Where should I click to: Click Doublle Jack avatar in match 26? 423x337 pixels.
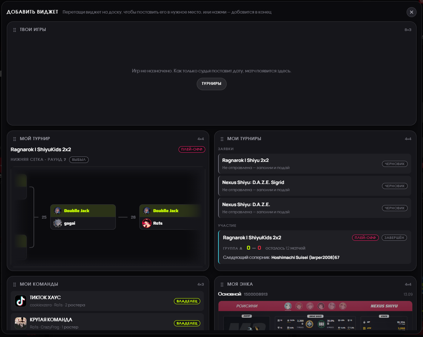click(147, 211)
